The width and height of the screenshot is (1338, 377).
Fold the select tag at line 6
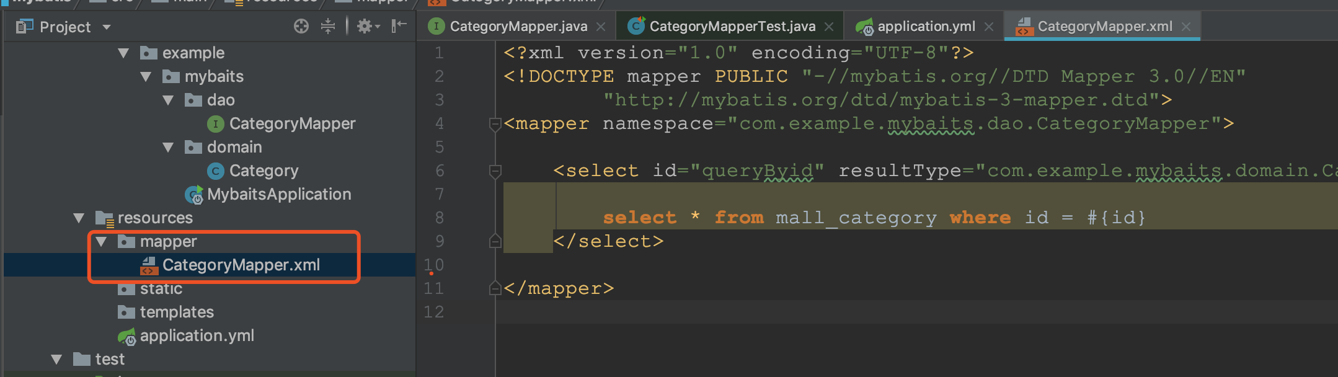pos(495,171)
